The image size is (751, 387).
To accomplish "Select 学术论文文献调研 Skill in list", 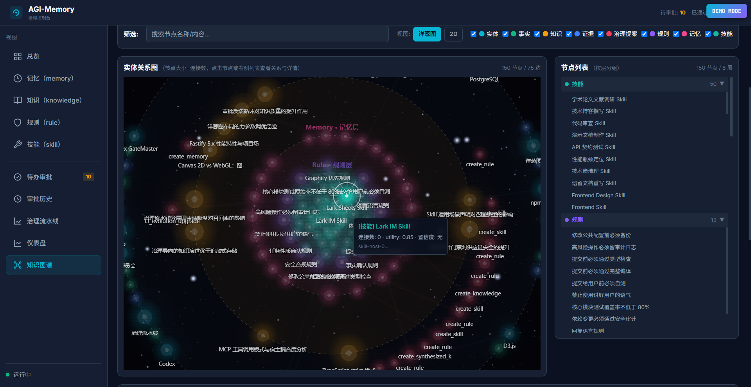I will tap(599, 99).
